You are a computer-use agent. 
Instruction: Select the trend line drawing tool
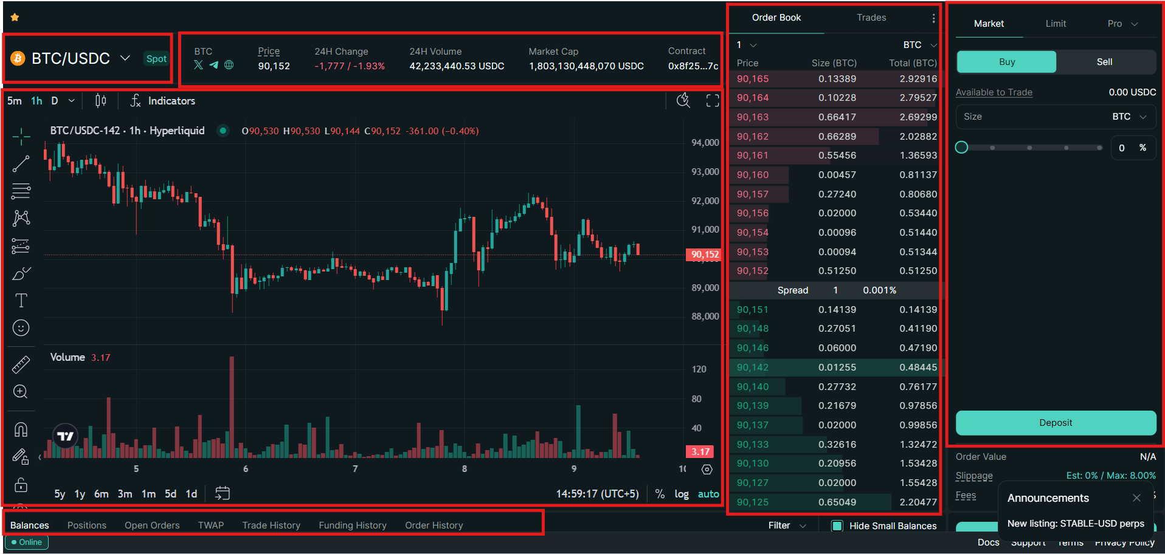pos(21,163)
